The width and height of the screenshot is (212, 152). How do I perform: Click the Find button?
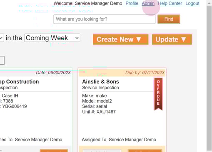[169, 19]
